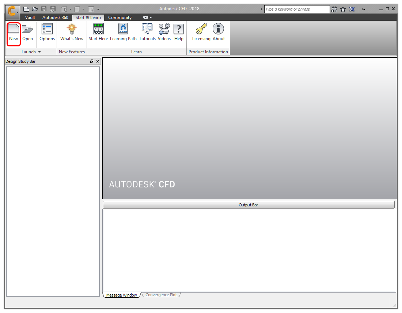The width and height of the screenshot is (402, 313).
Task: Open Favorites star icon
Action: pyautogui.click(x=343, y=9)
